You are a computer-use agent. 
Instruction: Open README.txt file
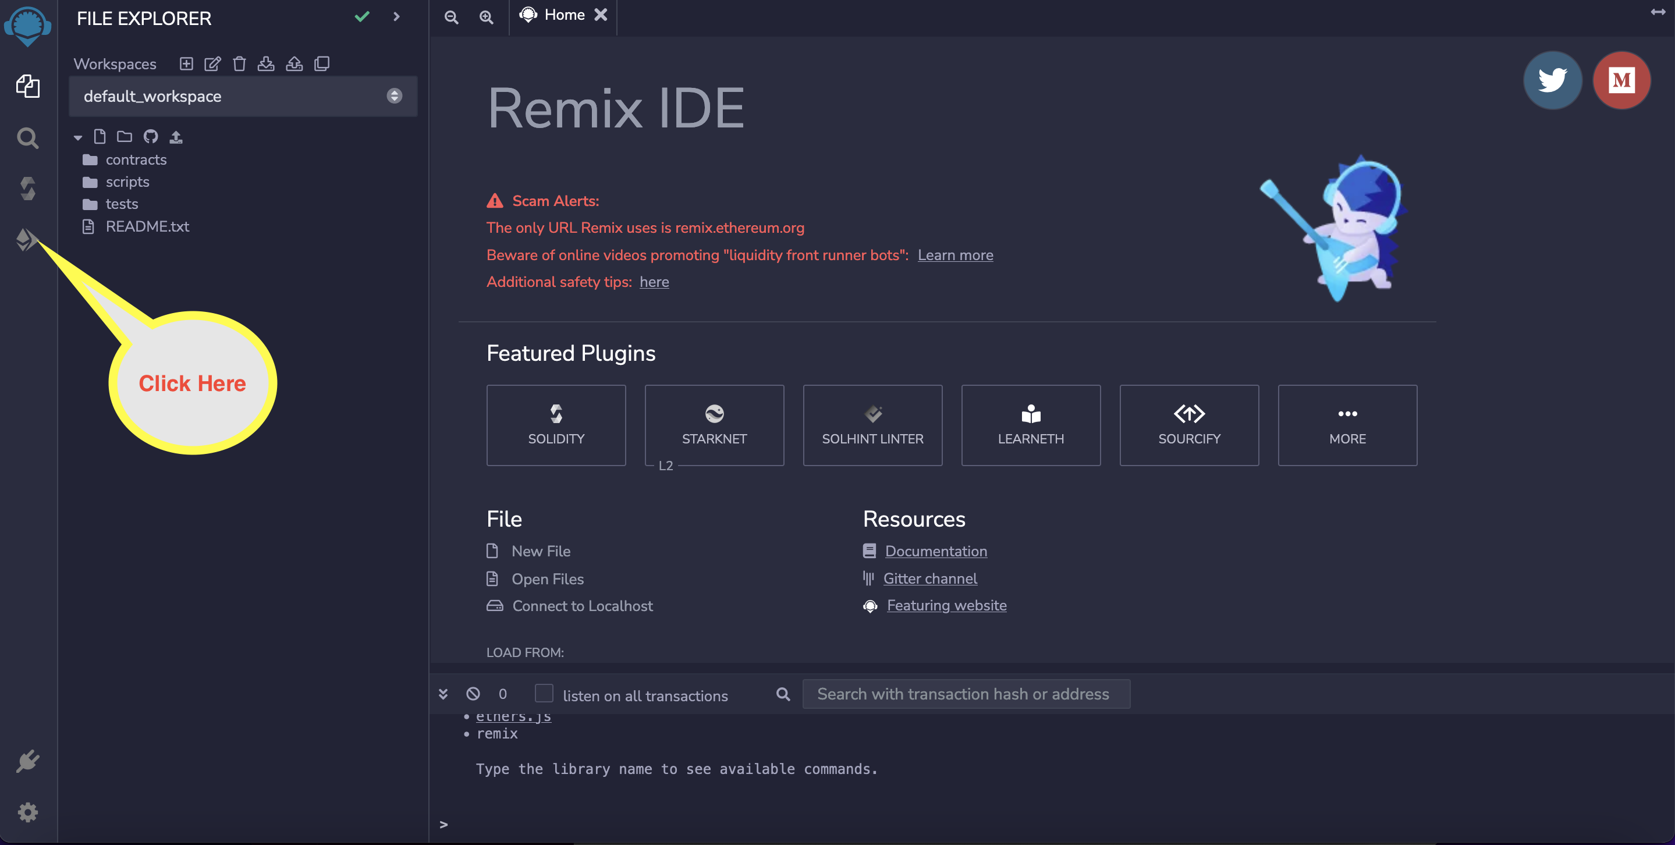coord(147,226)
